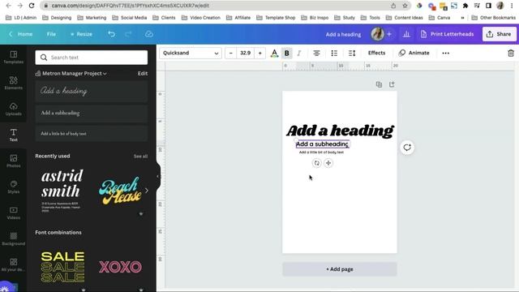Open the three-dots more options menu
Screen dimensions: 519x292
coord(445,53)
